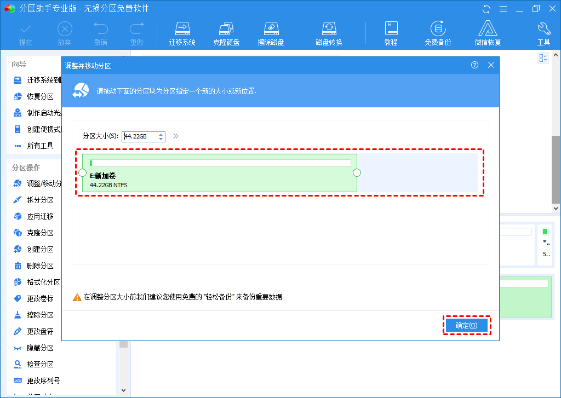Click the 重做 (redo) toolbar icon
This screenshot has width=561, height=398.
[136, 34]
